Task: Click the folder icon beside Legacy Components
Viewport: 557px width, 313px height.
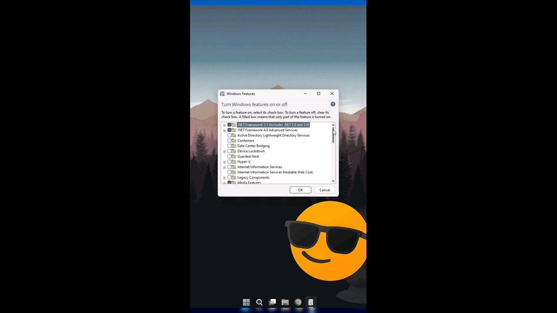Action: click(x=234, y=177)
